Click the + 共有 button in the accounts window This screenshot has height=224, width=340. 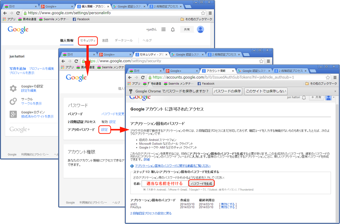[x=316, y=97]
